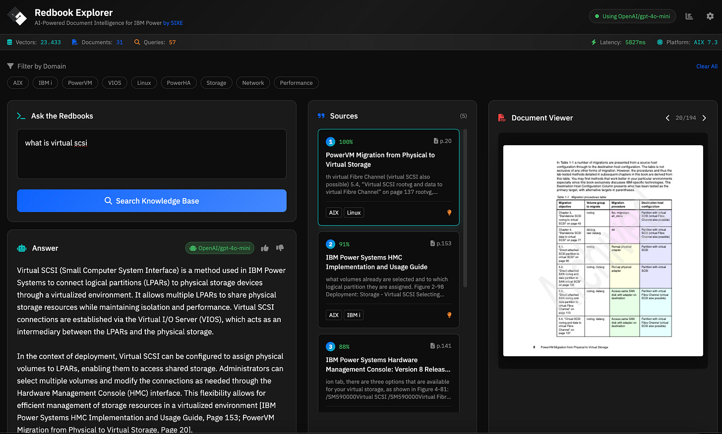Click the robot icon next to Answer
The width and height of the screenshot is (722, 434).
[x=22, y=248]
